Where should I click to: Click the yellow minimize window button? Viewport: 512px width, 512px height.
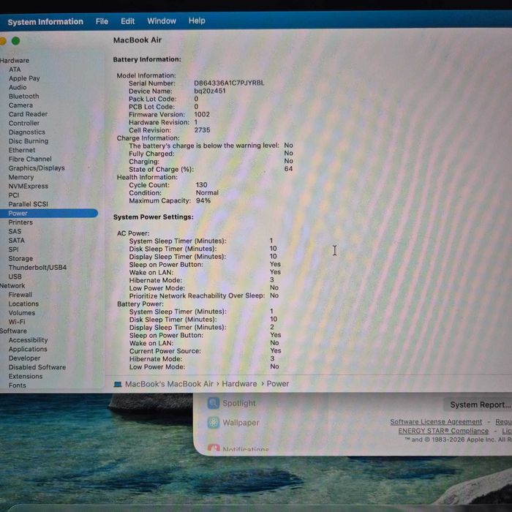pyautogui.click(x=3, y=41)
